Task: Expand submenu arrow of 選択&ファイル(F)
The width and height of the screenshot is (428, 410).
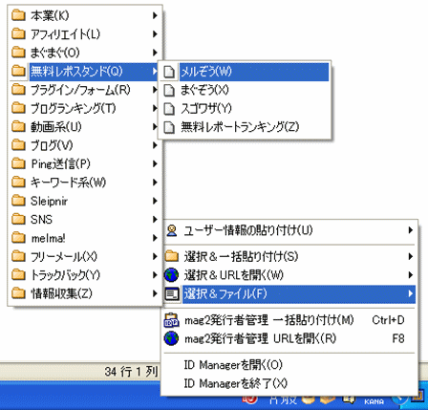Action: [411, 293]
